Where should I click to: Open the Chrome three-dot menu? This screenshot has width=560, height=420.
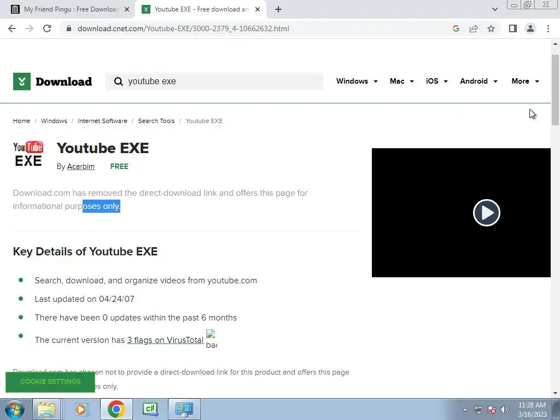pos(548,28)
